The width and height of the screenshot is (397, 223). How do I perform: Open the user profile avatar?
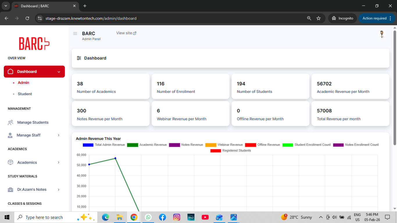click(x=382, y=34)
